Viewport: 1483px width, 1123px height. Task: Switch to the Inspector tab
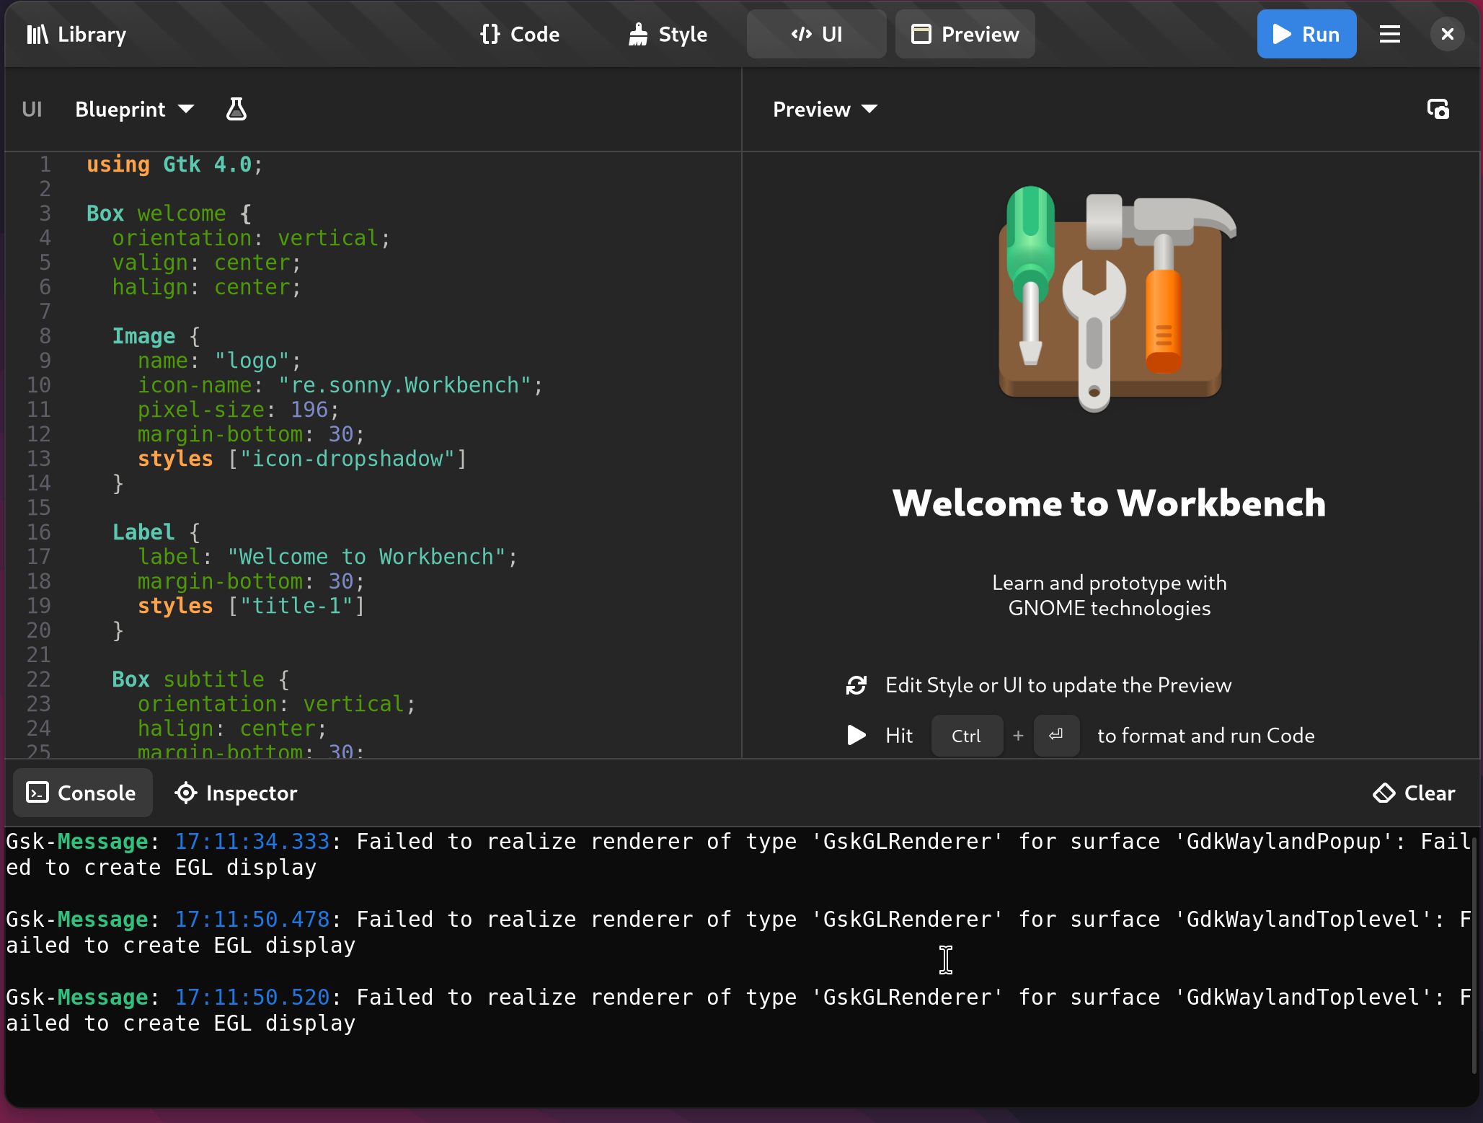pyautogui.click(x=236, y=793)
